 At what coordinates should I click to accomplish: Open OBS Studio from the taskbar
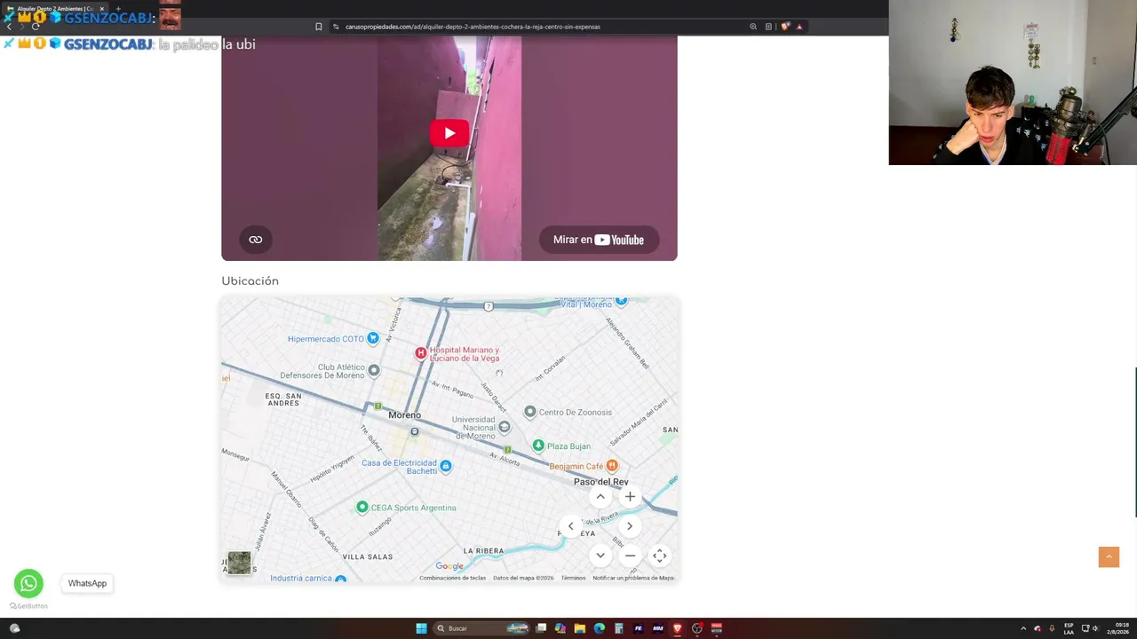pyautogui.click(x=696, y=628)
